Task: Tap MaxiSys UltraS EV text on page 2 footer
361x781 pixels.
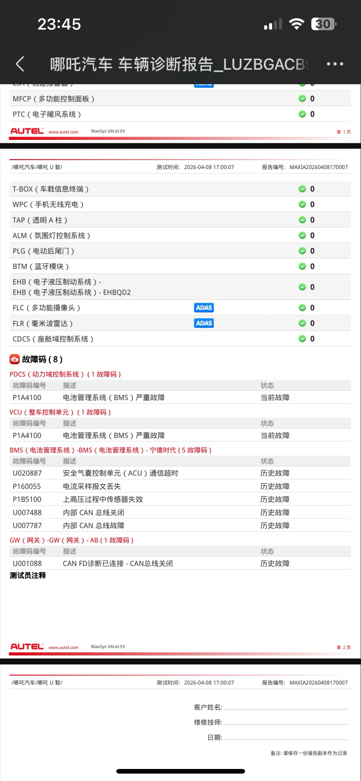Action: (108, 647)
